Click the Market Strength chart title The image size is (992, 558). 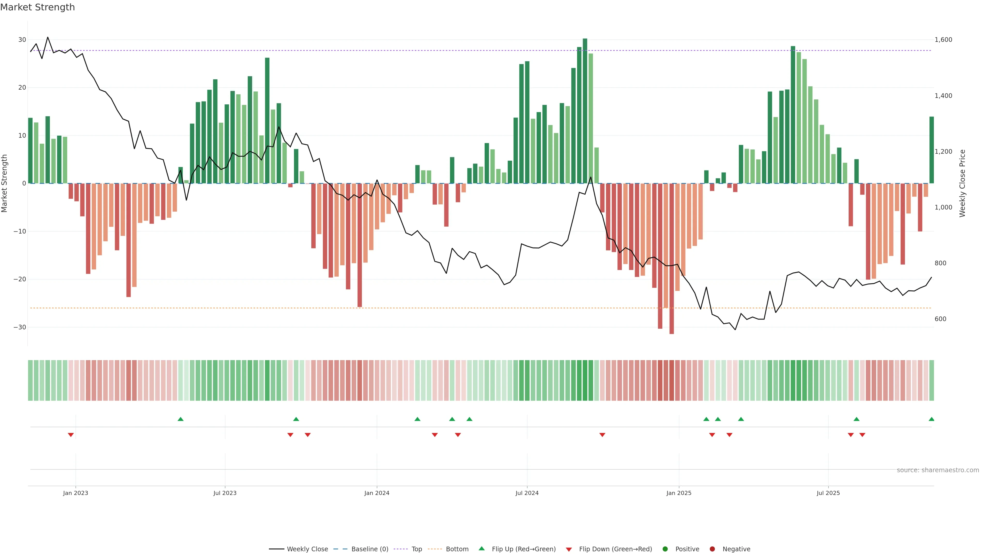[x=37, y=7]
